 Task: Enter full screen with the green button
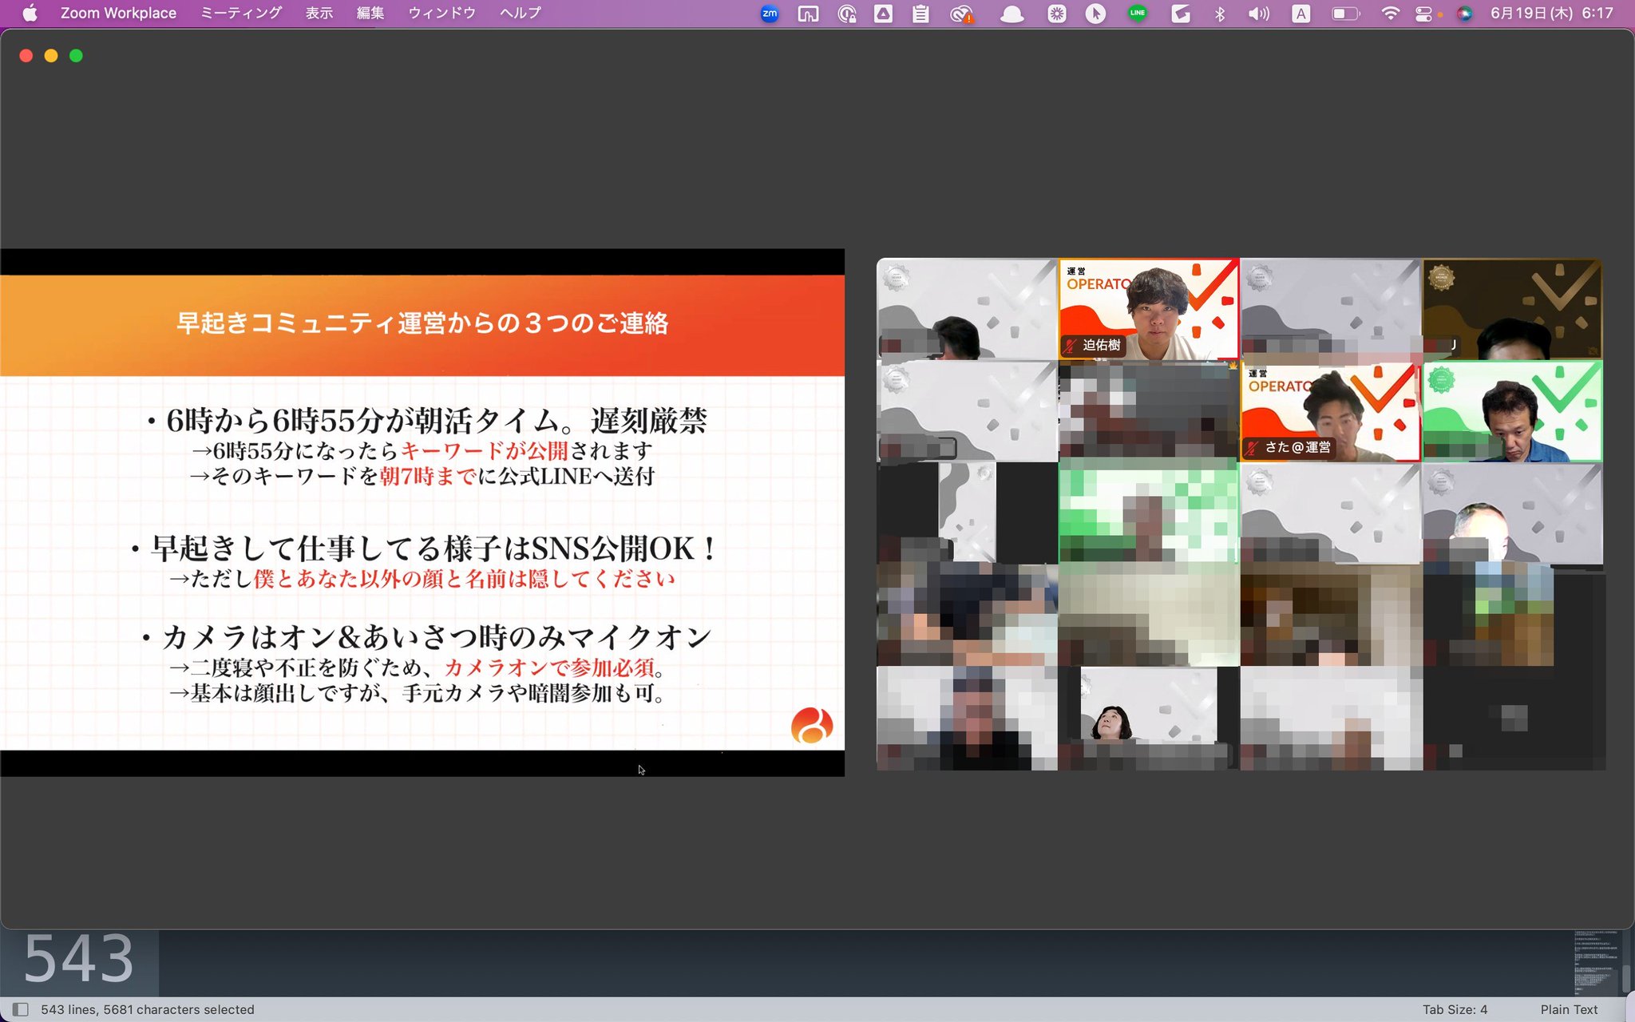tap(77, 55)
